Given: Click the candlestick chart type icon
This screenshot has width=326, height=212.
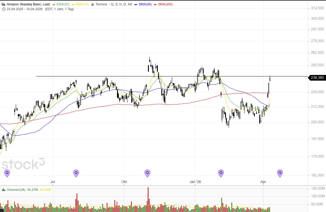Looking at the screenshot, I should (3, 4).
